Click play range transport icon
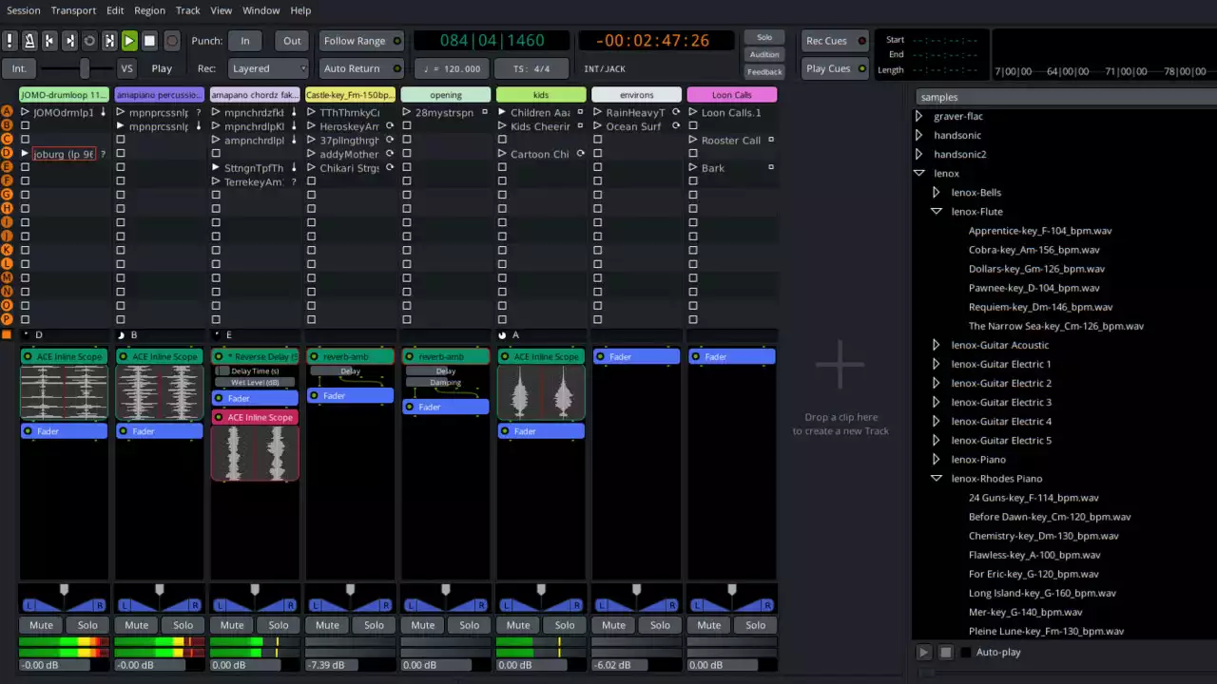The width and height of the screenshot is (1217, 684). click(109, 41)
